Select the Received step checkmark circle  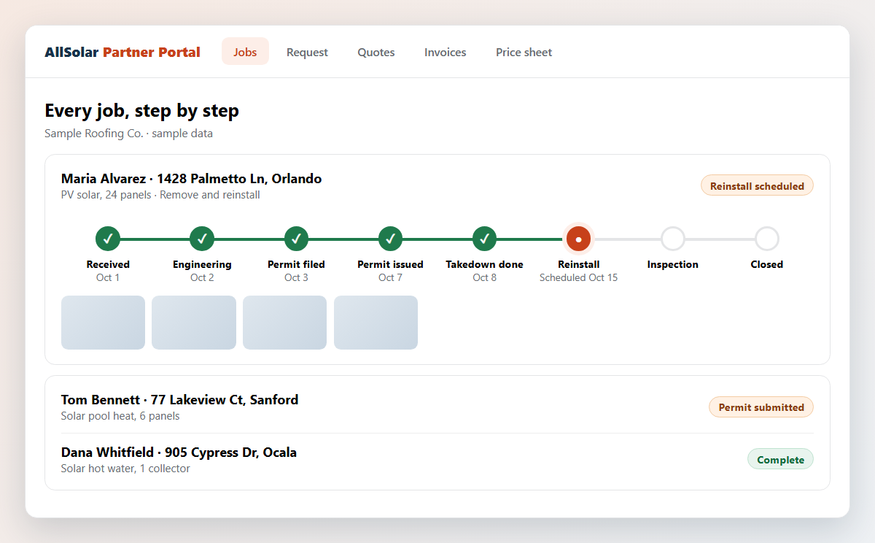108,239
